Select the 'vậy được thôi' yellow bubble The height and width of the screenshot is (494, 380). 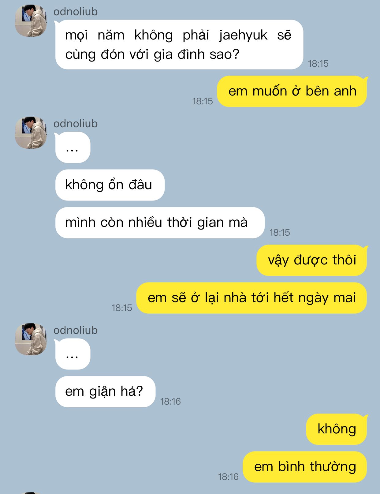click(312, 260)
